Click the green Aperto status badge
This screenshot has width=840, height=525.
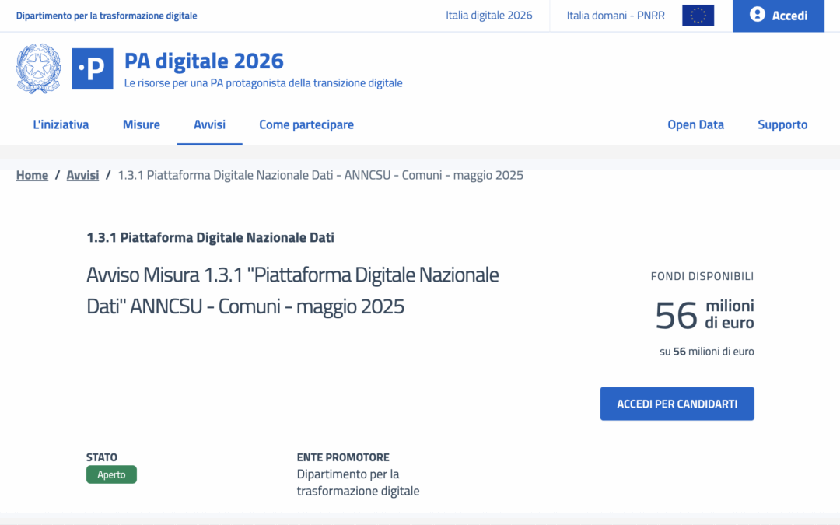coord(111,474)
